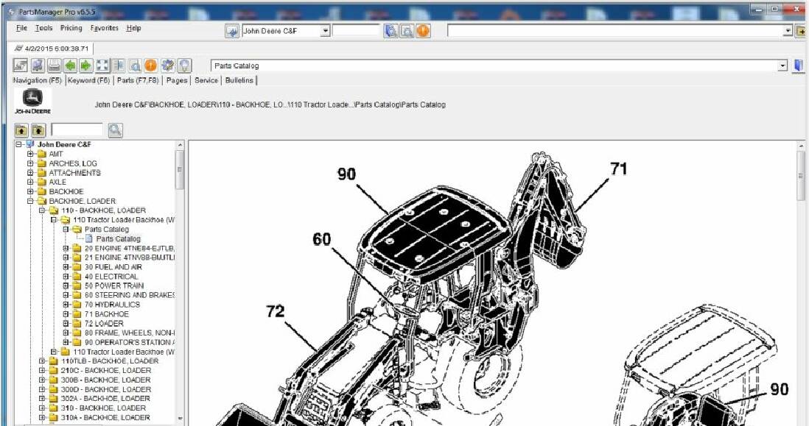Select 20 ENGINE 4TNE84-EJTLB in the tree

pos(130,248)
